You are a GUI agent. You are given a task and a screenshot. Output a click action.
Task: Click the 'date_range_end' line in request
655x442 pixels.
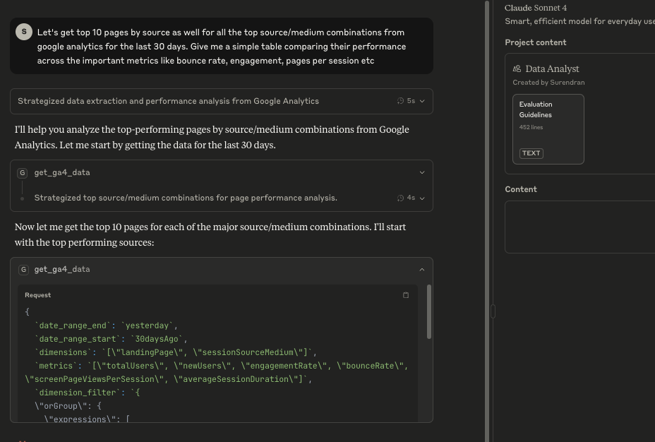coord(106,325)
